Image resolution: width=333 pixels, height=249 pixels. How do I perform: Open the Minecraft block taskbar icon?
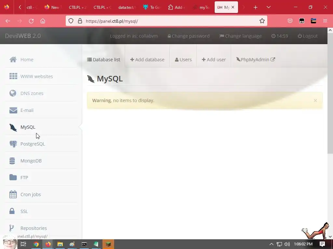click(x=108, y=244)
